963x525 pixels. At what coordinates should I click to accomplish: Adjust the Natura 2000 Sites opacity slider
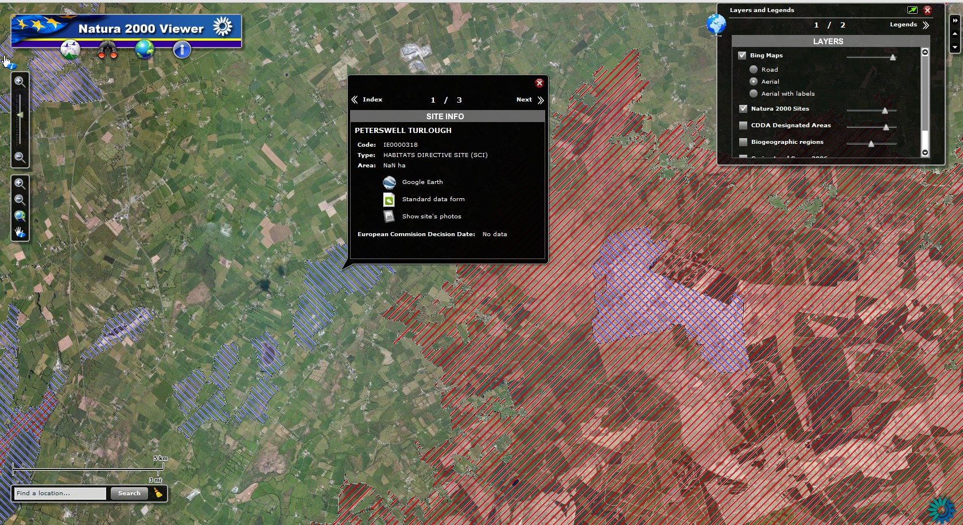pos(884,110)
